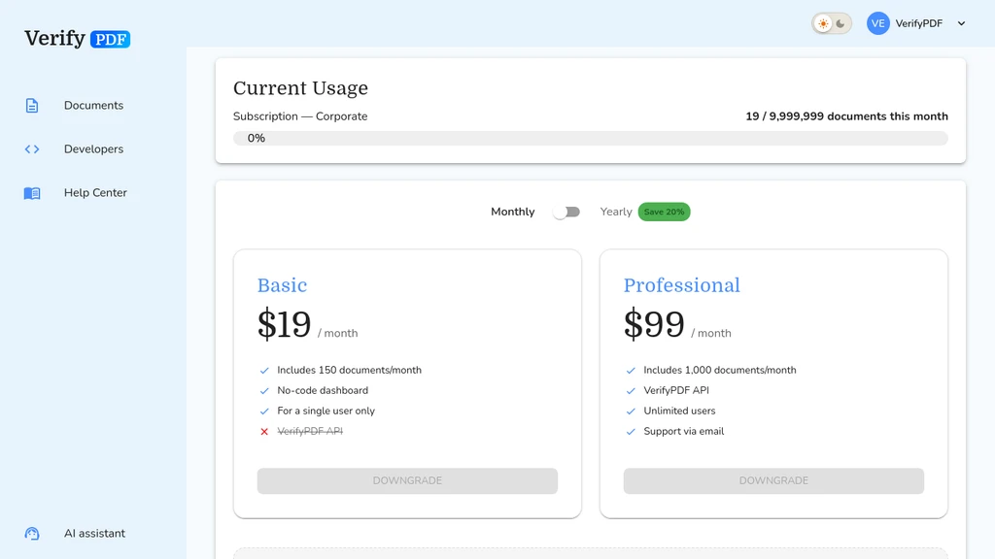This screenshot has height=559, width=995.
Task: Click checkmark beside Includes 1,000 documents/month
Action: 630,370
